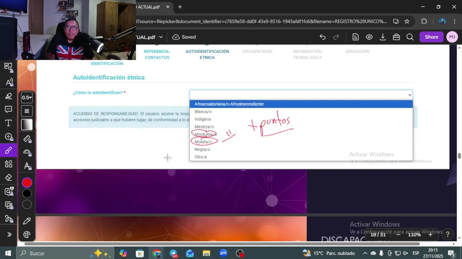Screen dimensions: 462x259
Task: Select the Text tool (T icon)
Action: coord(8,123)
